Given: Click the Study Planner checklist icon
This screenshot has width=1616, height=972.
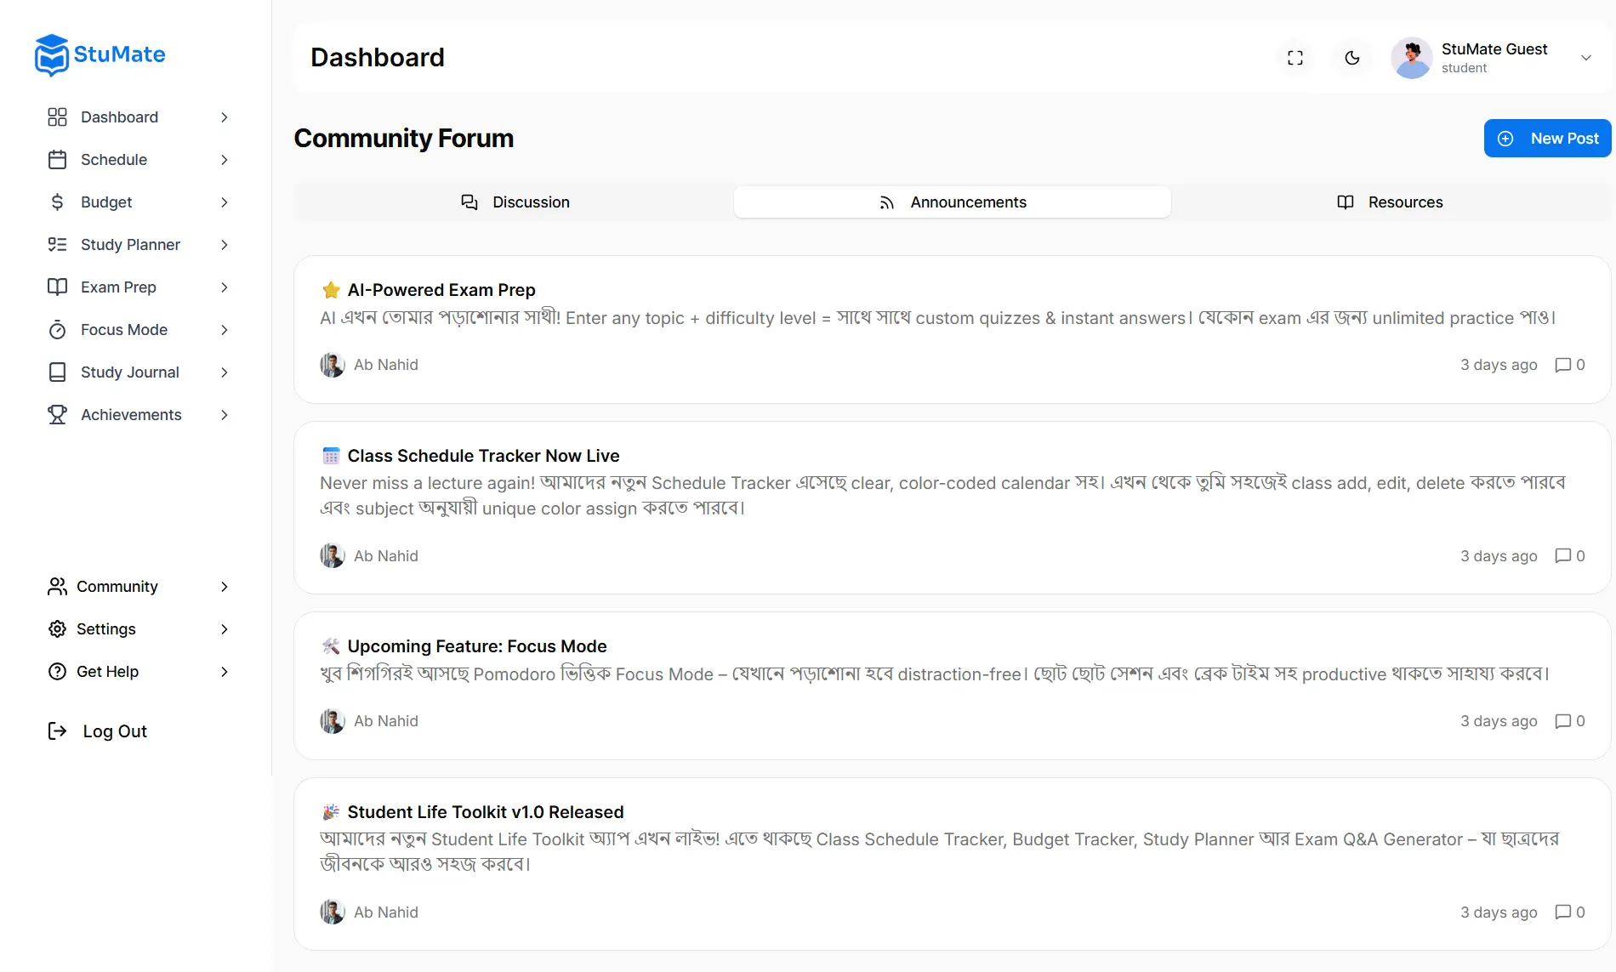Looking at the screenshot, I should click(57, 245).
